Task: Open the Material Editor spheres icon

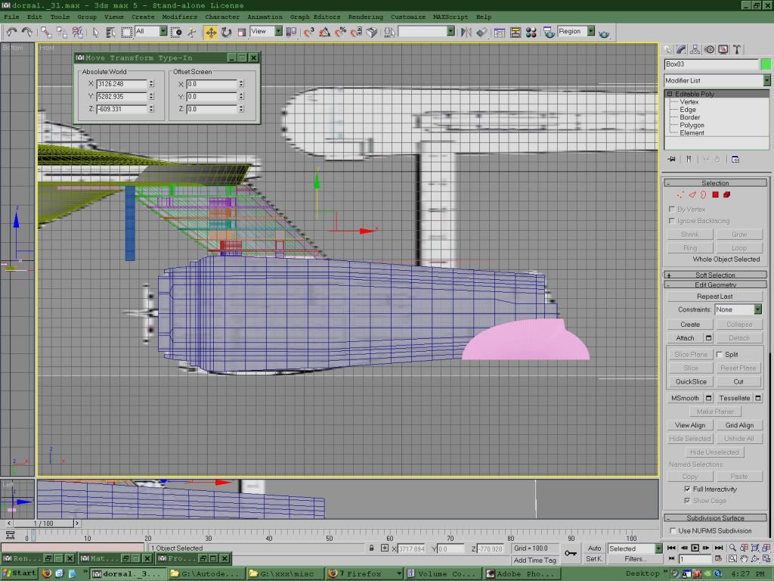Action: 531,33
